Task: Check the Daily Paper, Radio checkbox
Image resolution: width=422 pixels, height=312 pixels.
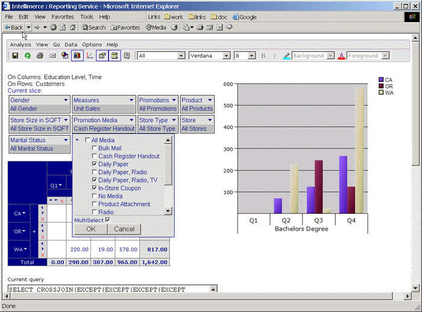Action: pyautogui.click(x=95, y=172)
